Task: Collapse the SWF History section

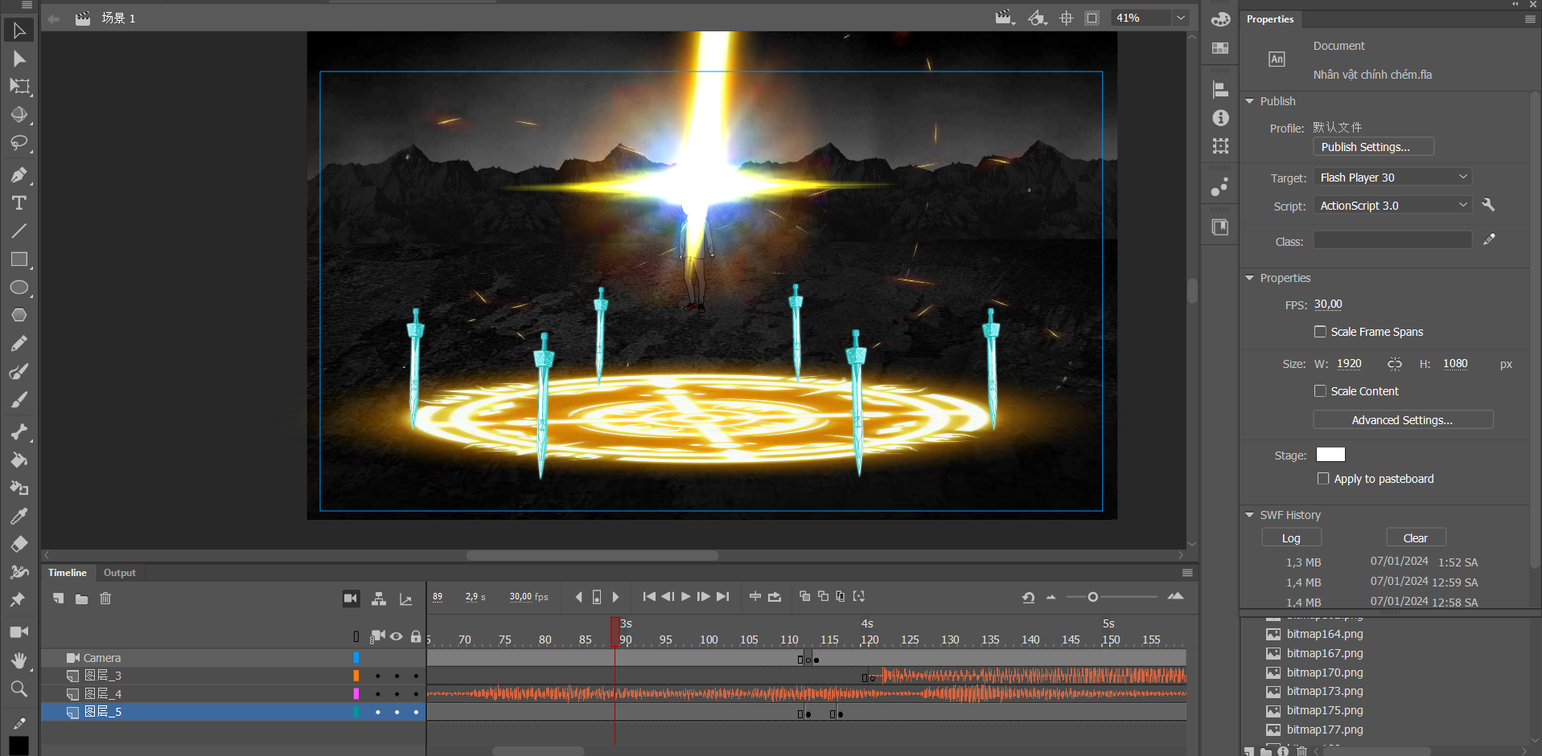Action: 1250,515
